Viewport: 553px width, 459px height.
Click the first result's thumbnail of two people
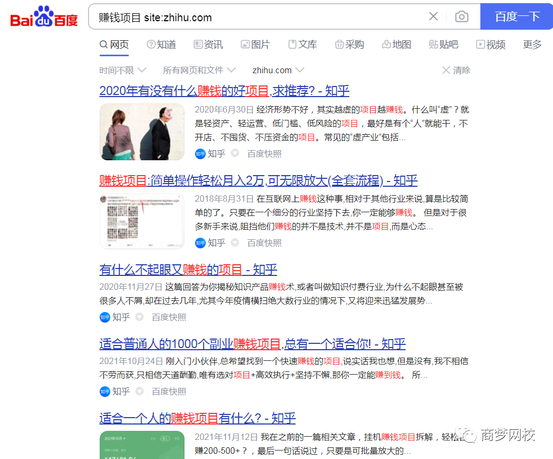[142, 132]
